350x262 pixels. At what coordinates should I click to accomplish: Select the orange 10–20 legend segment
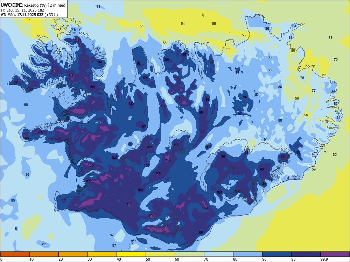(x=44, y=254)
